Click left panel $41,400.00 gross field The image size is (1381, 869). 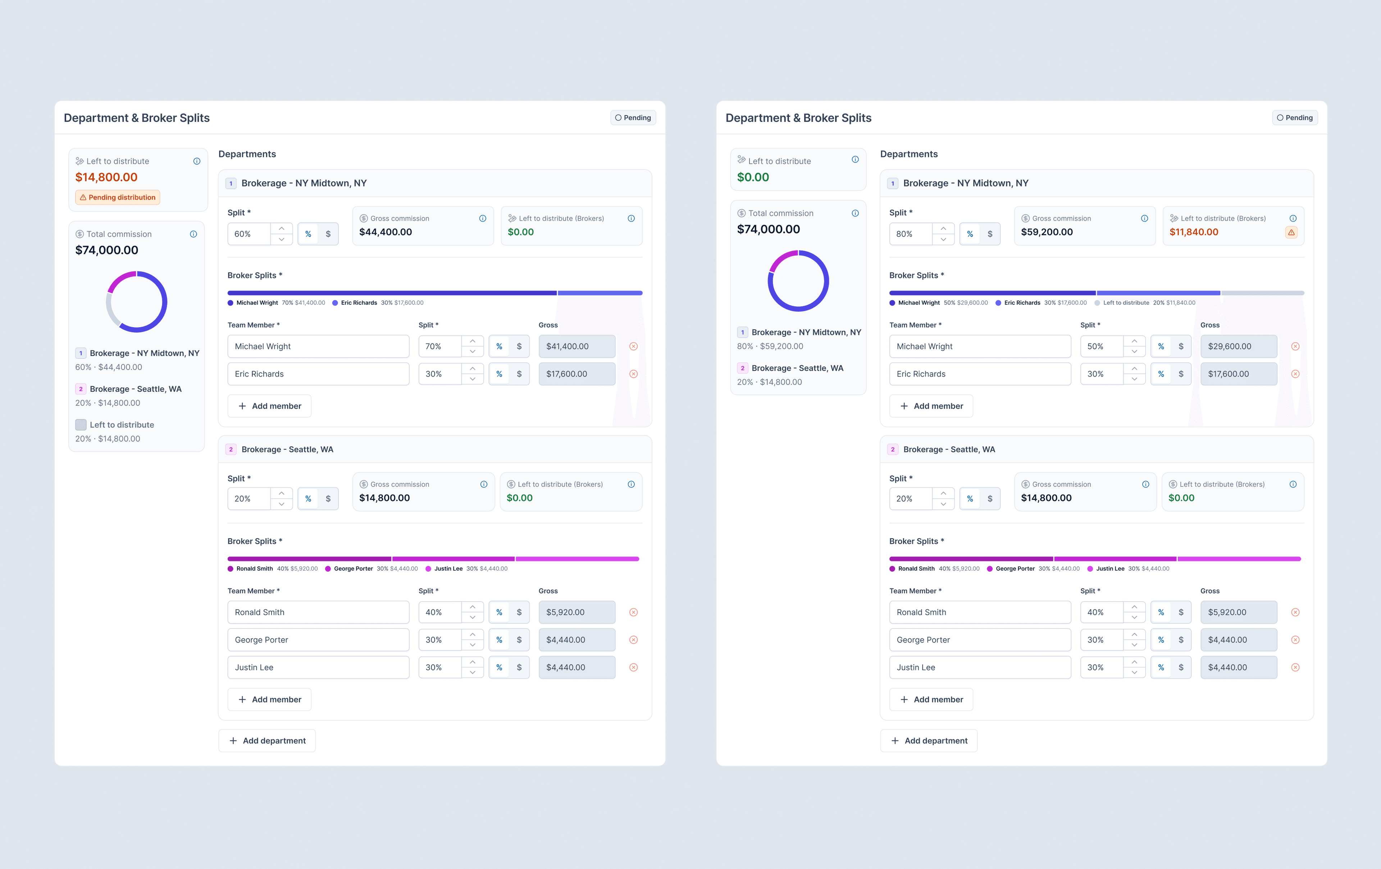577,346
